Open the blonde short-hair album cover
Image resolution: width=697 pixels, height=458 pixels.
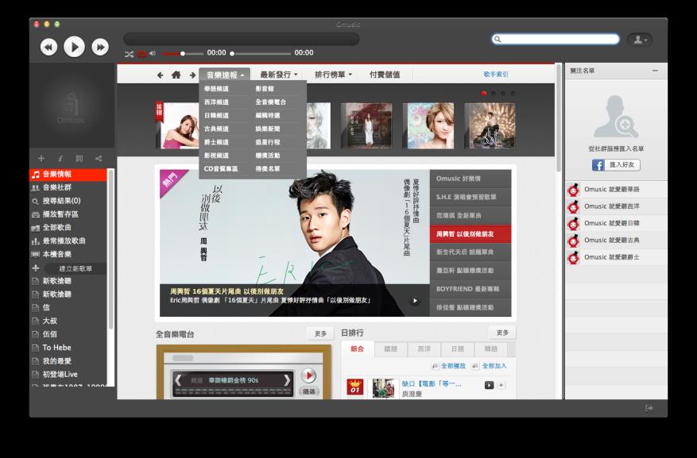[x=428, y=125]
